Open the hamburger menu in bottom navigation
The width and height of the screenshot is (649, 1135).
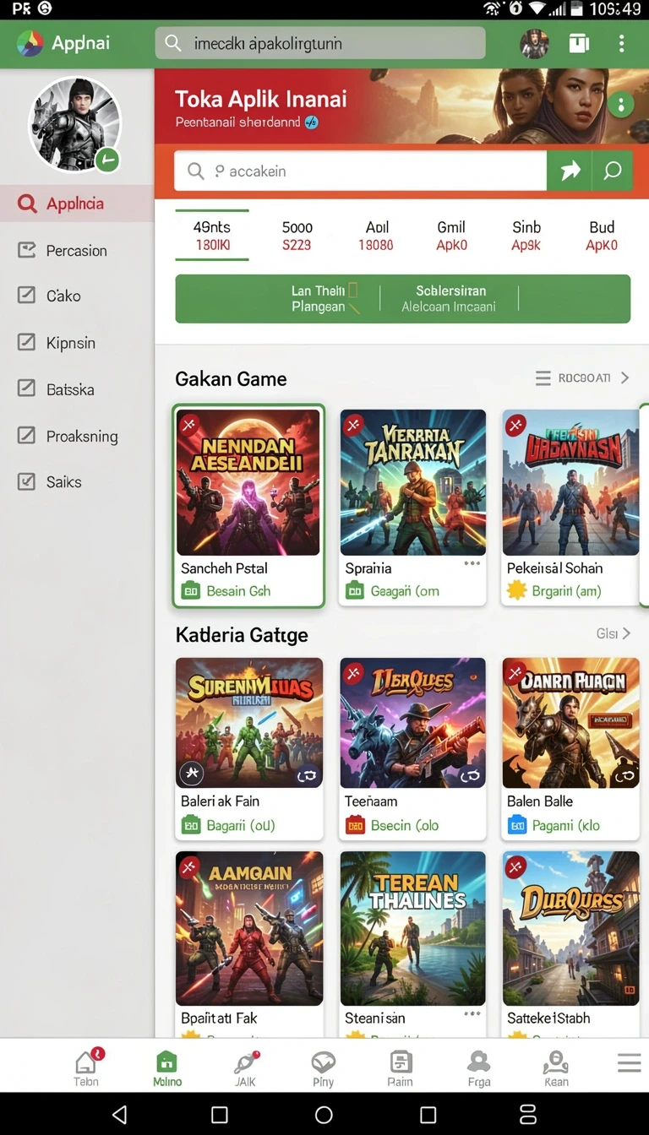coord(629,1062)
